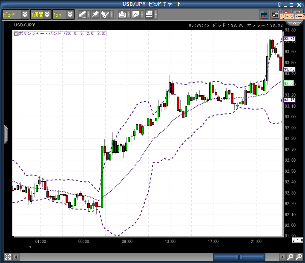Image resolution: width=305 pixels, height=263 pixels.
Task: Click the mini chart icon at top right
Action: pyautogui.click(x=276, y=14)
